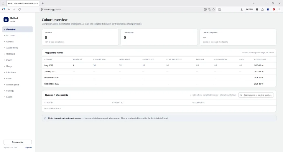Open Assignments in the sidebar

click(17, 48)
